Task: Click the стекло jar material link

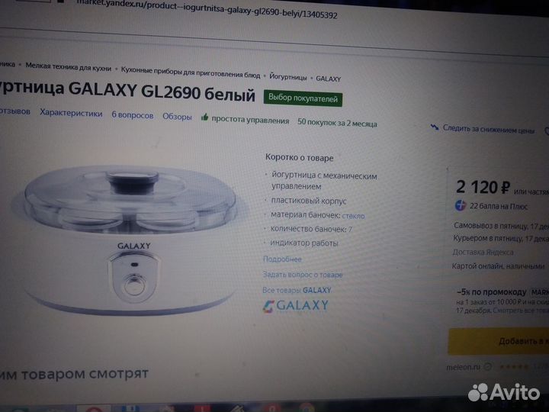Action: [x=353, y=216]
